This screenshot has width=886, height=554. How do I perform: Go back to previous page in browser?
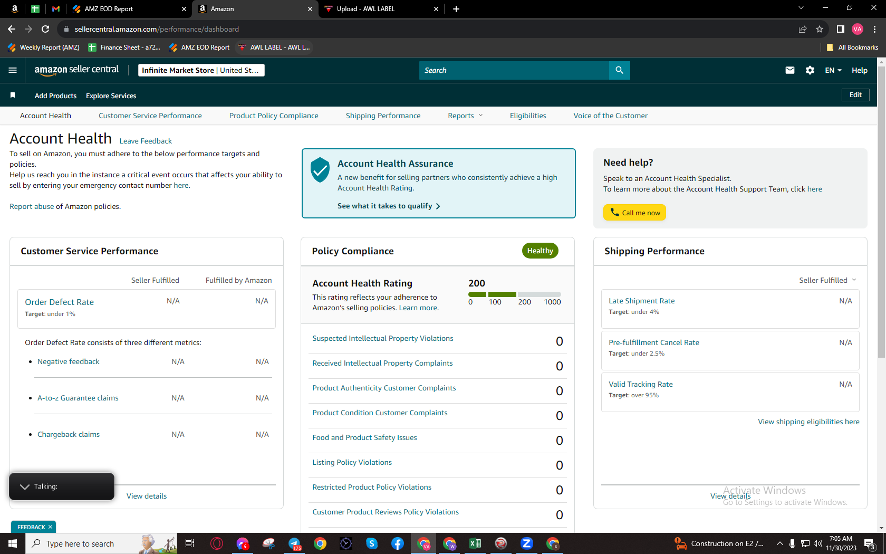(x=12, y=29)
